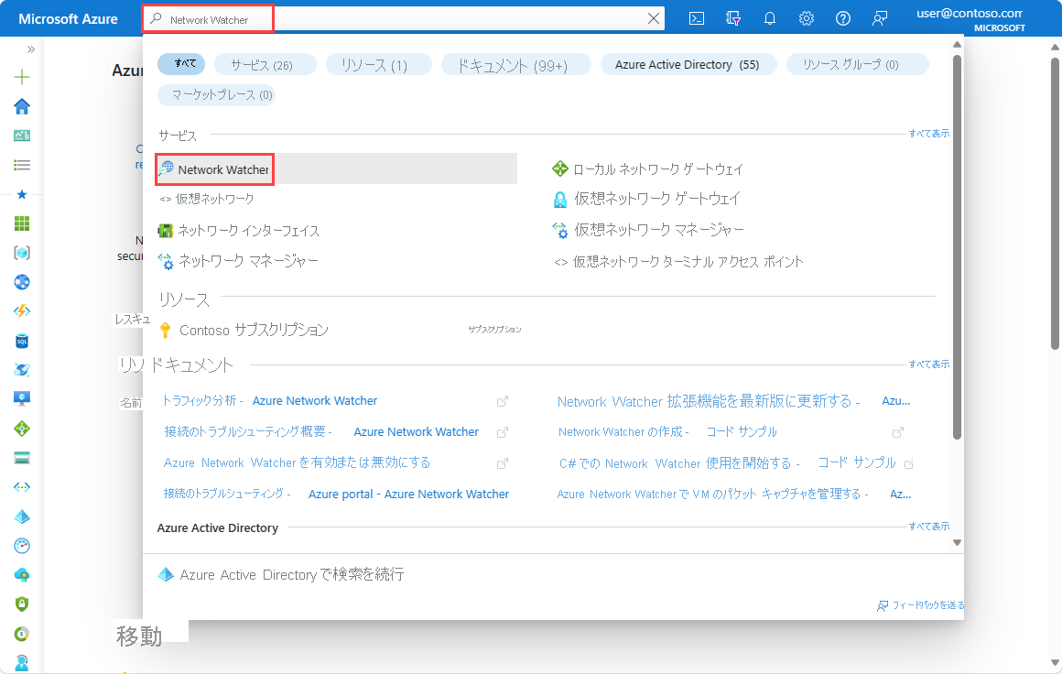Open ローカル ネットワーク ゲートウェイ service
This screenshot has width=1062, height=674.
pyautogui.click(x=647, y=169)
